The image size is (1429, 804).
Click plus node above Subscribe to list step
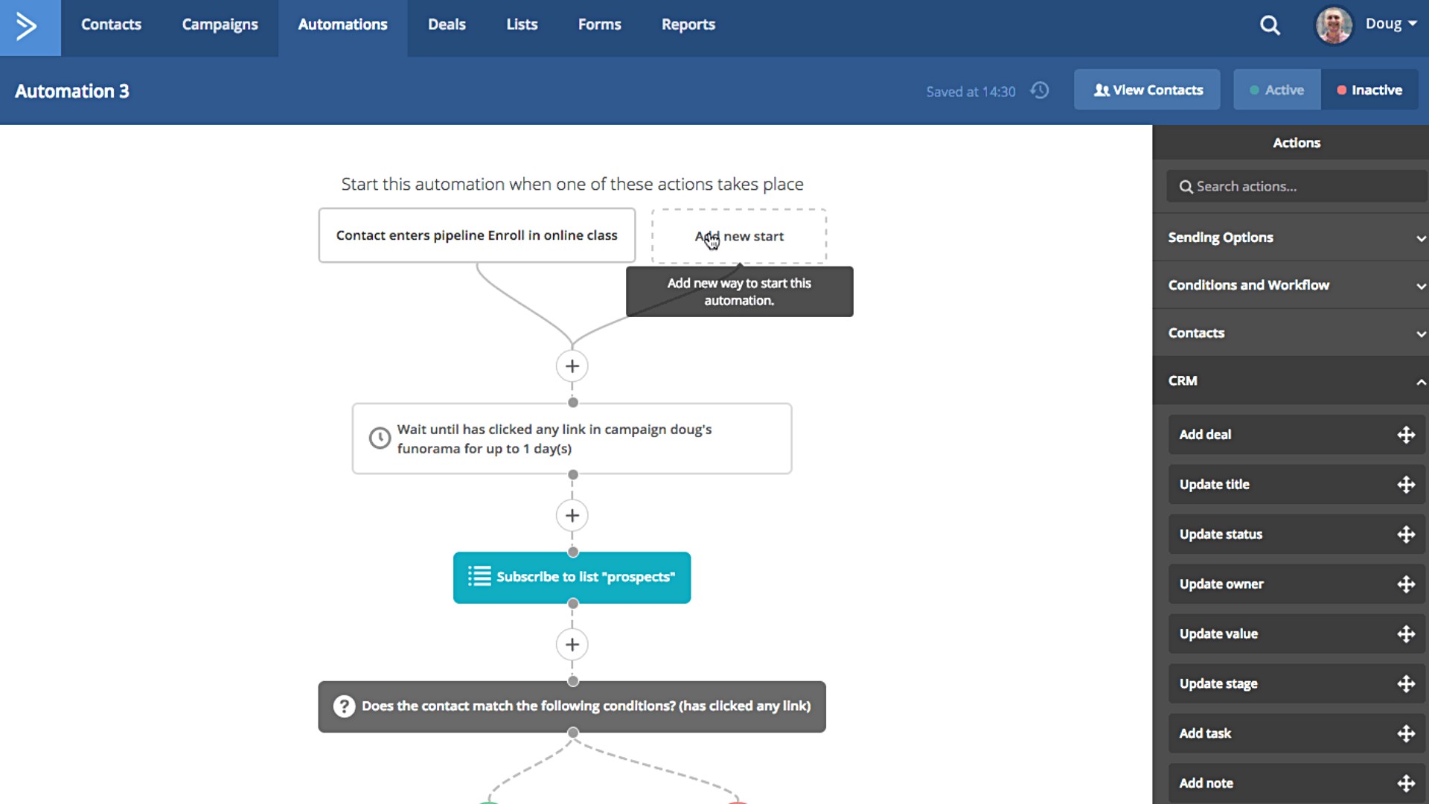(572, 515)
